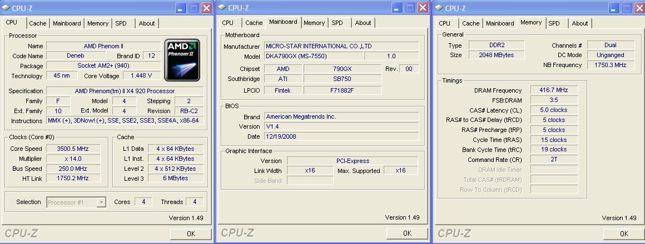Switch to Cache tab in left window
Image resolution: width=645 pixels, height=244 pixels.
[38, 23]
